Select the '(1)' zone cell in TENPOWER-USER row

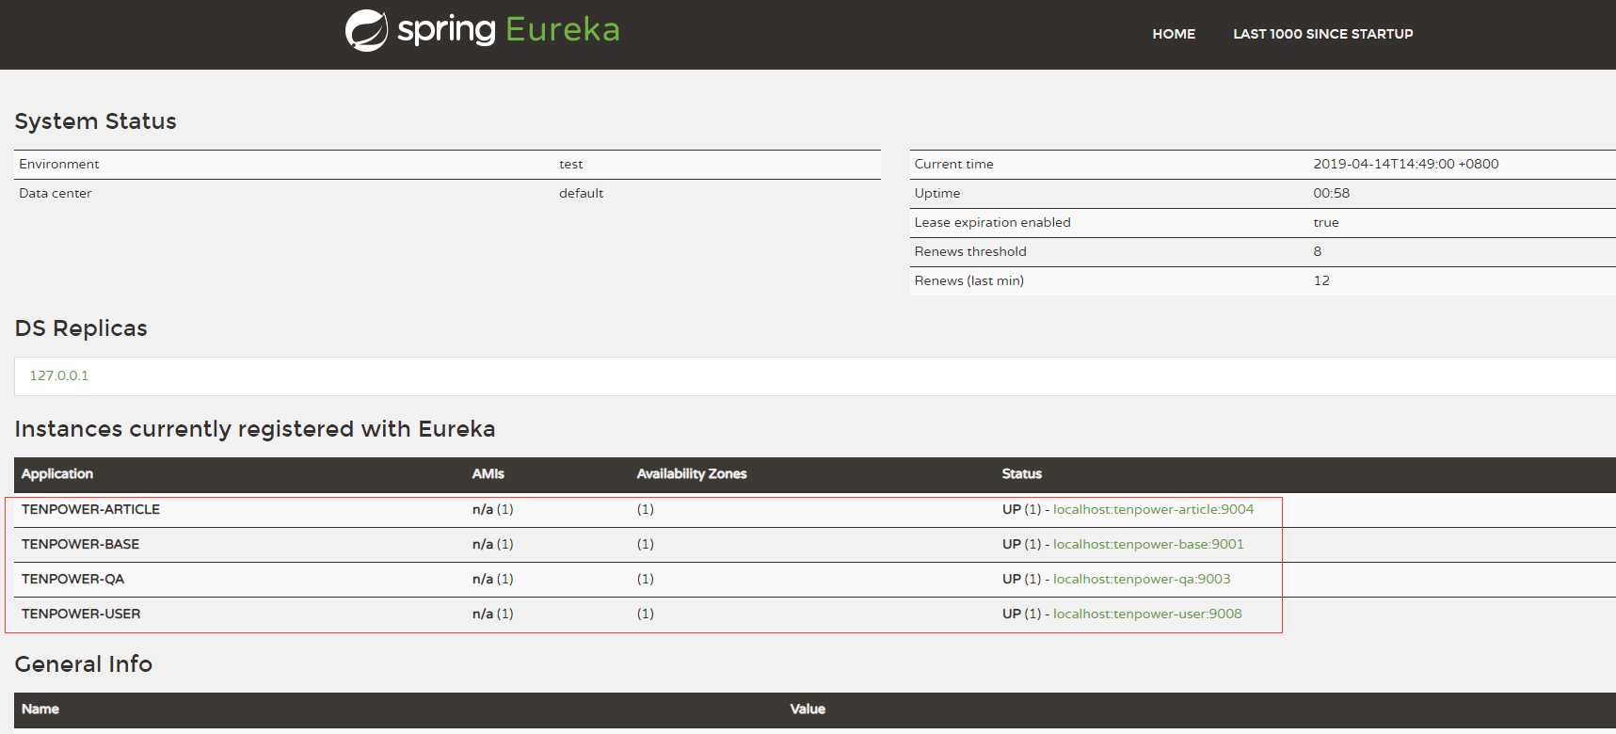click(646, 614)
